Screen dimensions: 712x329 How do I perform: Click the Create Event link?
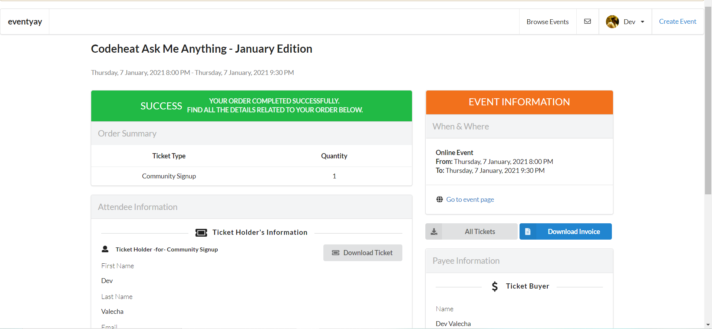tap(678, 22)
